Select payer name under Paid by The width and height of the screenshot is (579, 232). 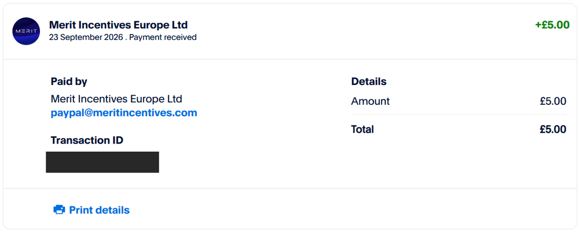pyautogui.click(x=116, y=99)
